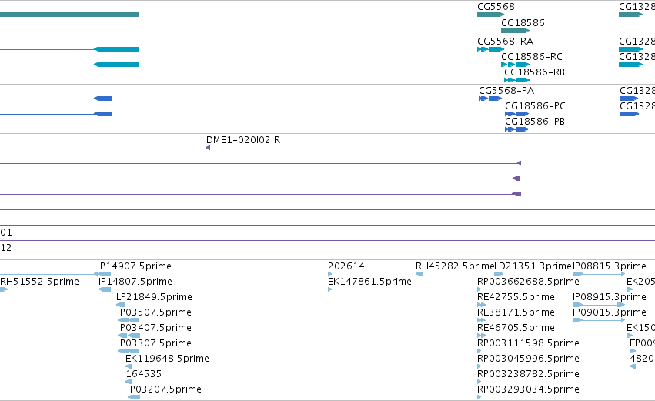Select the CG5568-PA coding sequence glyph

pyautogui.click(x=490, y=99)
